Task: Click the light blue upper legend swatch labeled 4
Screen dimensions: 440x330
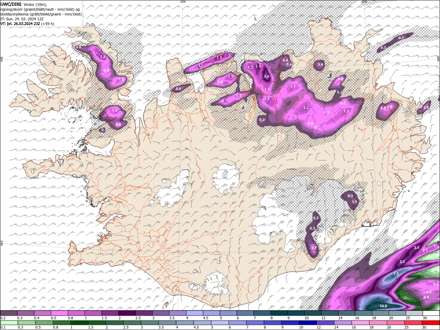Action: click(194, 313)
